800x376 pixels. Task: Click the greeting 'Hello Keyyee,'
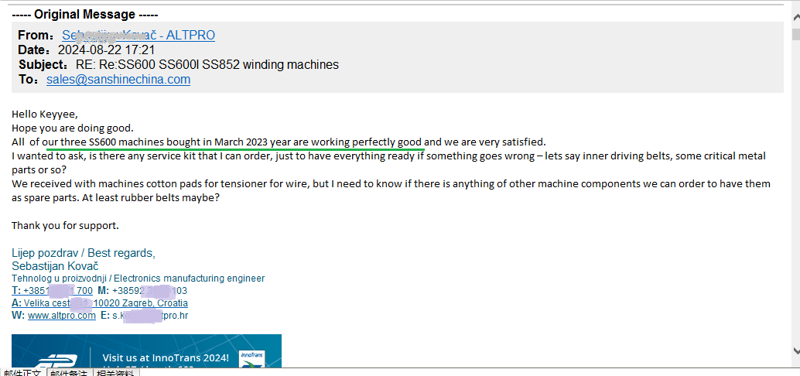coord(45,114)
